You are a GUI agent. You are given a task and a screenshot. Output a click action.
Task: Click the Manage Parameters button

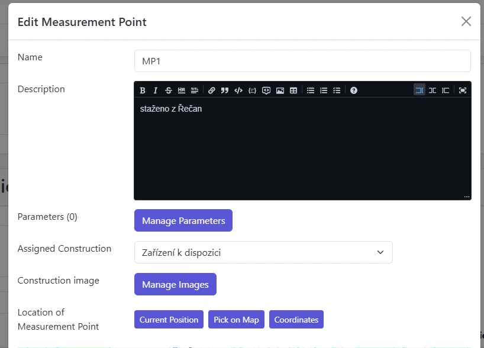tap(183, 220)
